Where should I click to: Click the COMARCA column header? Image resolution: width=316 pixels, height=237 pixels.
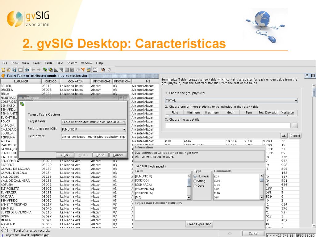(x=75, y=81)
